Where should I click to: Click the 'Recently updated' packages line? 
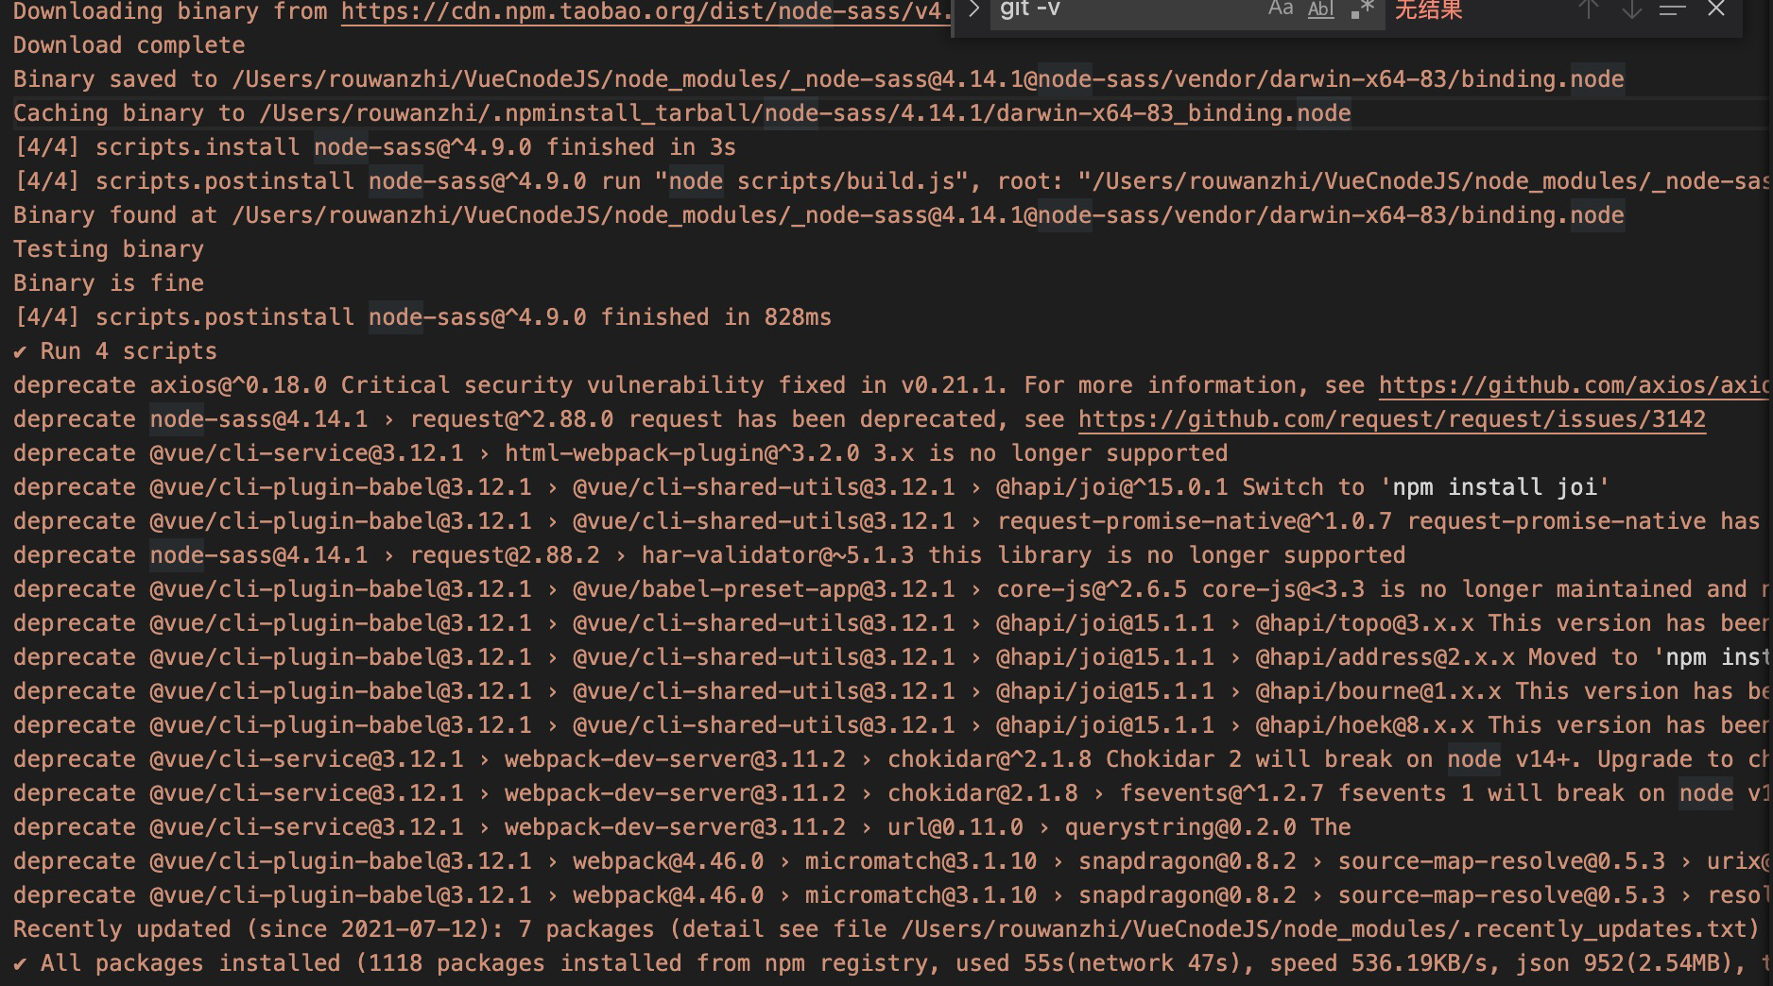pyautogui.click(x=886, y=929)
